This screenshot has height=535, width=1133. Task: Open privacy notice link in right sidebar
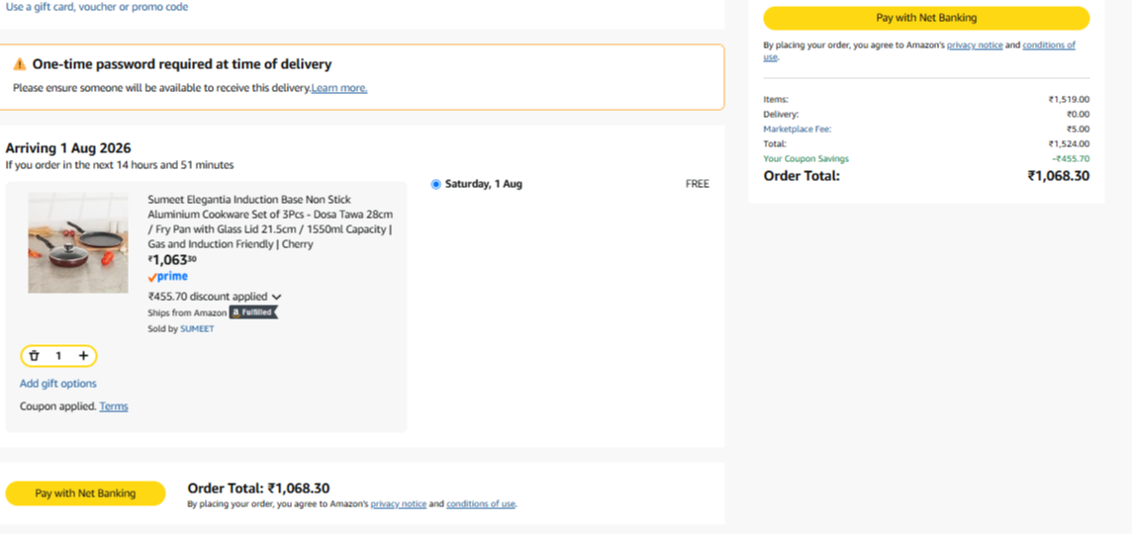click(x=975, y=45)
